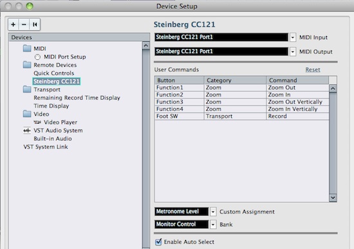Screen dimensions: 354x249
Task: Open the MIDI Input dropdown arrow
Action: coord(293,37)
